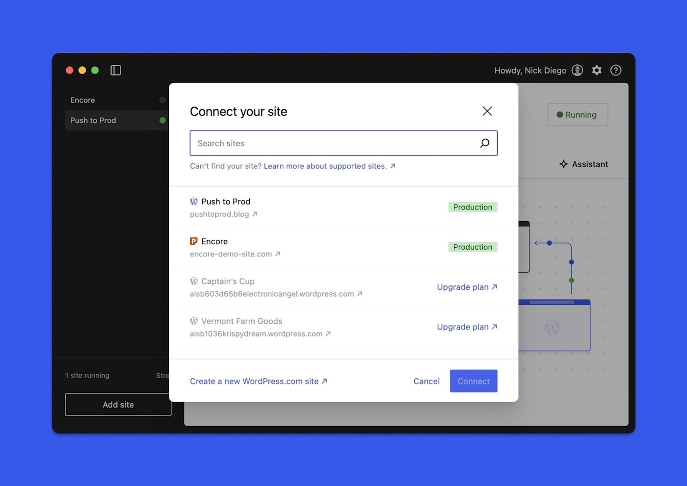This screenshot has height=486, width=687.
Task: Click the Connect button
Action: [474, 381]
